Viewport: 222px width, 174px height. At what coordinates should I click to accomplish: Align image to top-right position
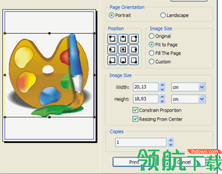pos(134,39)
